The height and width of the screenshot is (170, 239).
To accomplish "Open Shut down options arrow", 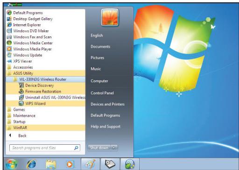I will (x=114, y=148).
